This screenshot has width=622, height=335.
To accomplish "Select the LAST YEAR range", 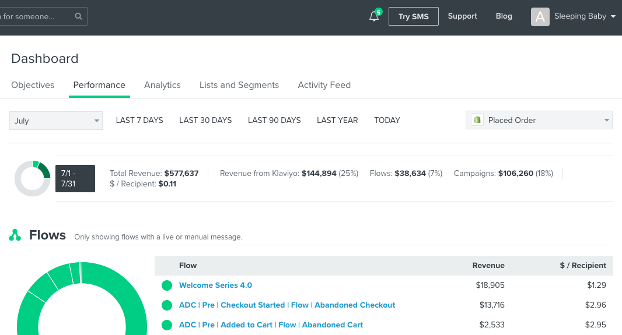I will [337, 120].
